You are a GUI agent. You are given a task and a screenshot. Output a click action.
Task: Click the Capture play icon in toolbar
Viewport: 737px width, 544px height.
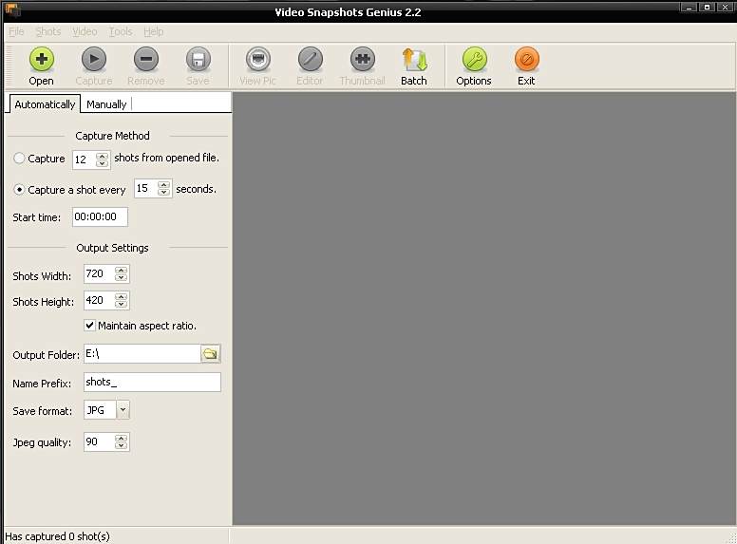click(93, 59)
